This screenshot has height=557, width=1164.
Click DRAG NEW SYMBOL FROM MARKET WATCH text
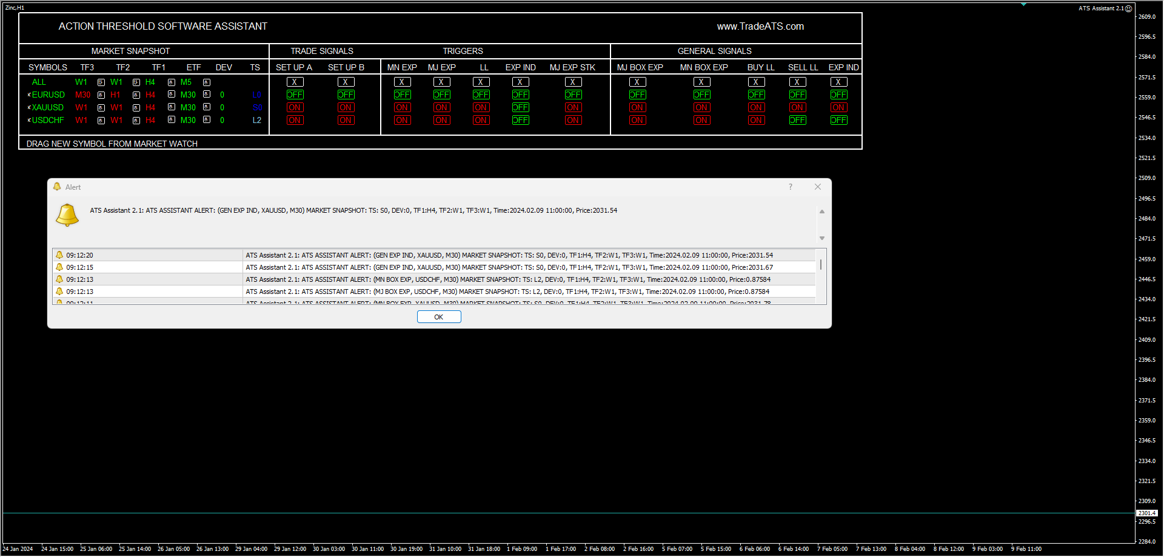coord(112,144)
